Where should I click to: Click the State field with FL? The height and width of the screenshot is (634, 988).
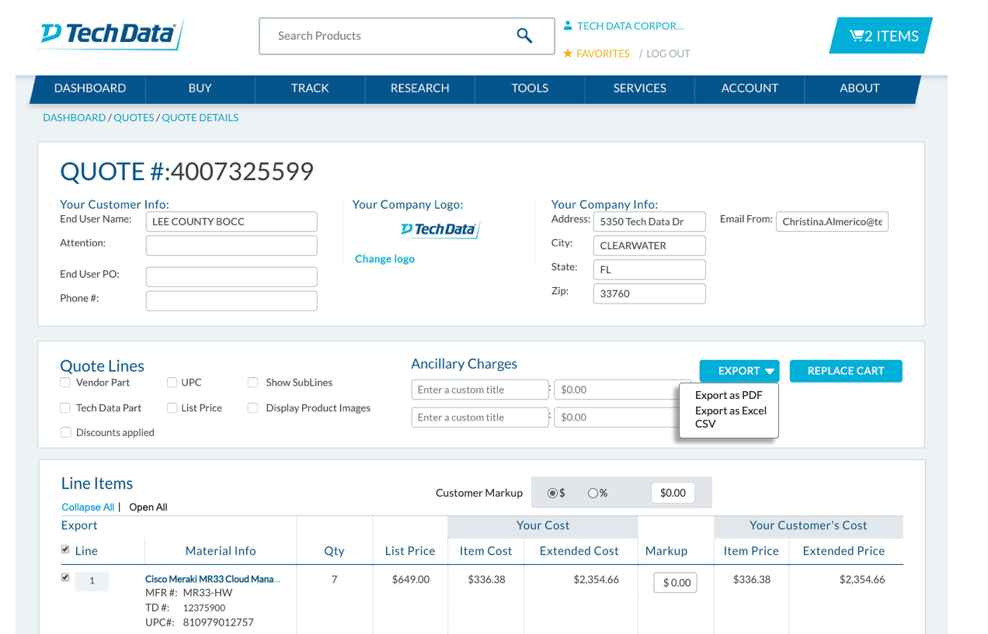click(x=649, y=269)
